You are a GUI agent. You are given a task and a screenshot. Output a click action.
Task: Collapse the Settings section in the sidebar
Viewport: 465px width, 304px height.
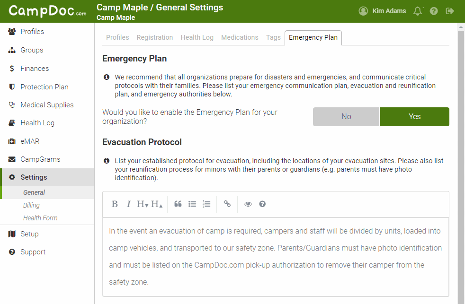(x=47, y=177)
